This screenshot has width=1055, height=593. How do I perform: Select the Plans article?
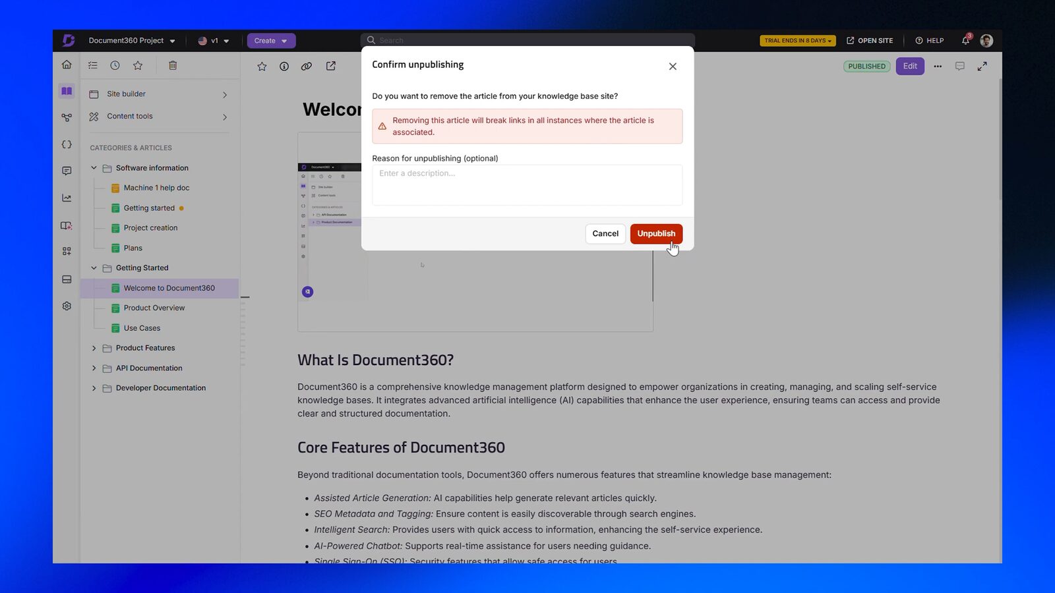coord(133,248)
